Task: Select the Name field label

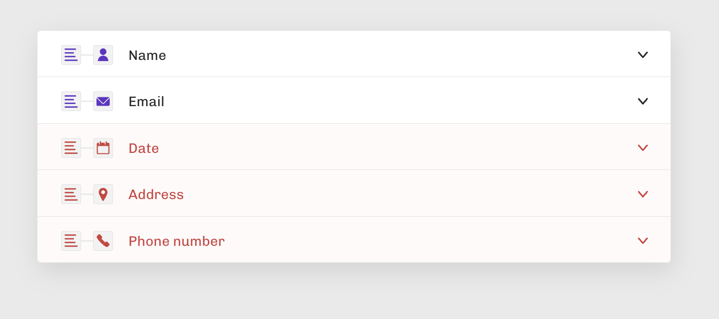Action: point(147,55)
